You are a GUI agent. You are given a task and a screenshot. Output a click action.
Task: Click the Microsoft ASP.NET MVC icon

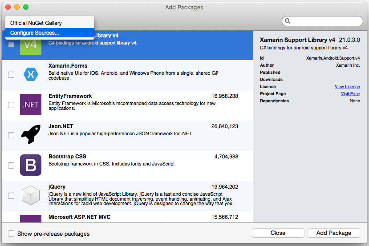pyautogui.click(x=31, y=218)
